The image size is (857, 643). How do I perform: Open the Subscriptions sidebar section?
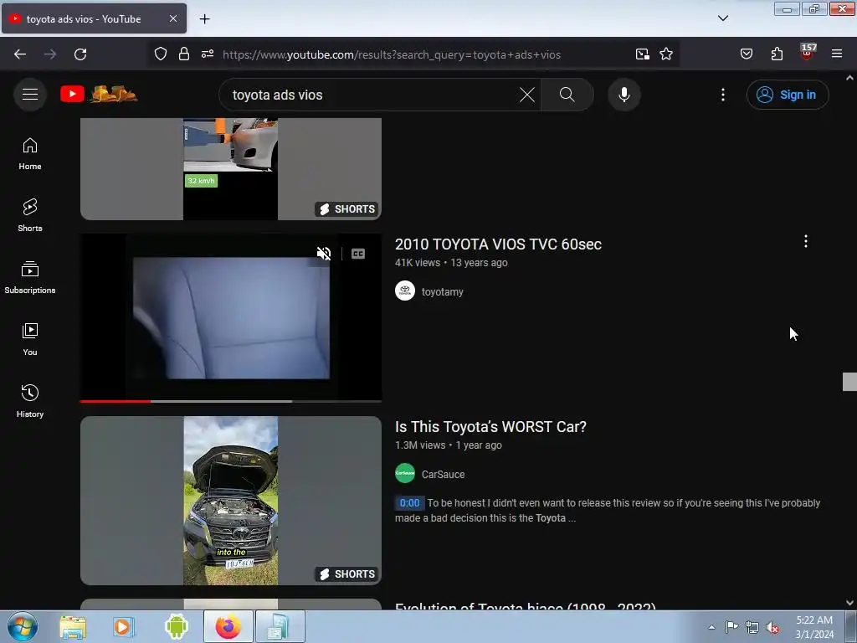click(x=30, y=278)
